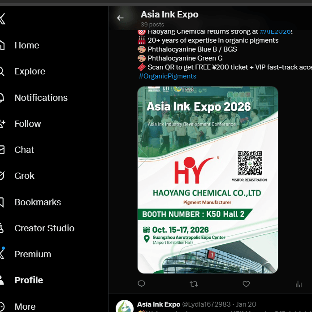Image resolution: width=312 pixels, height=312 pixels.
Task: Click the back arrow icon
Action: click(x=120, y=18)
